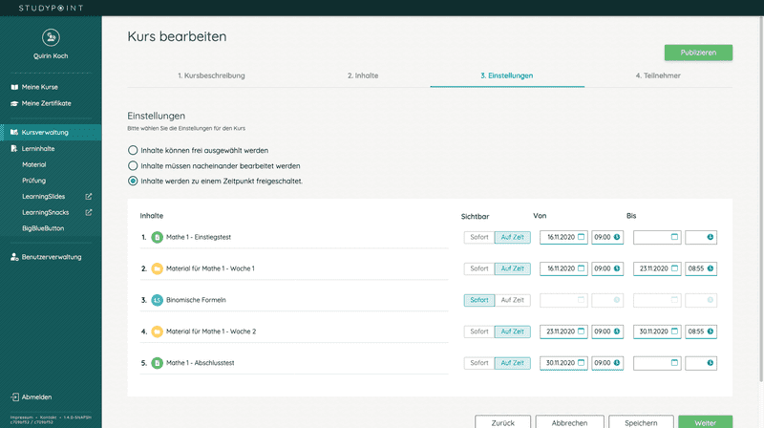Click the Publizieren button
This screenshot has width=764, height=428.
click(x=698, y=53)
